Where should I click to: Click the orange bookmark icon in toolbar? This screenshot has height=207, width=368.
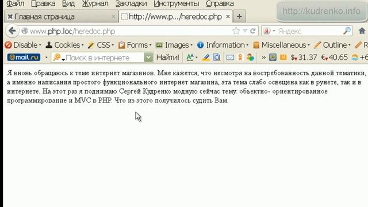pos(283,57)
